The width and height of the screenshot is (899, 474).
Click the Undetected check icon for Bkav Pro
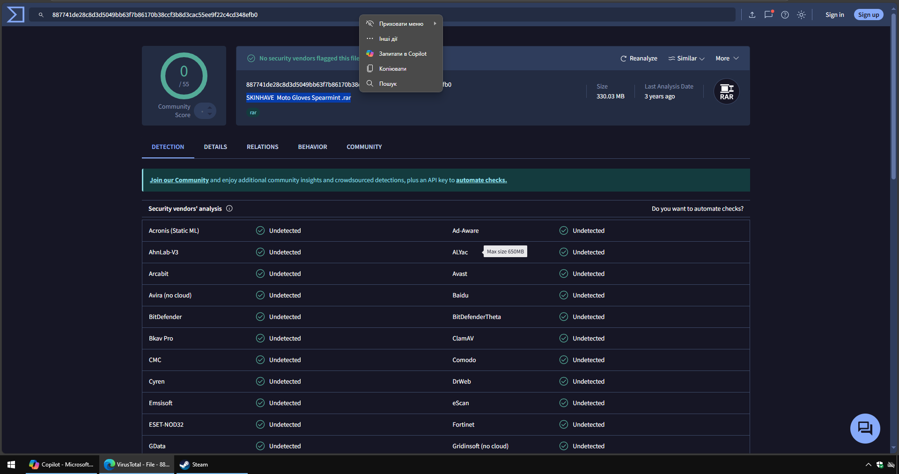coord(260,338)
